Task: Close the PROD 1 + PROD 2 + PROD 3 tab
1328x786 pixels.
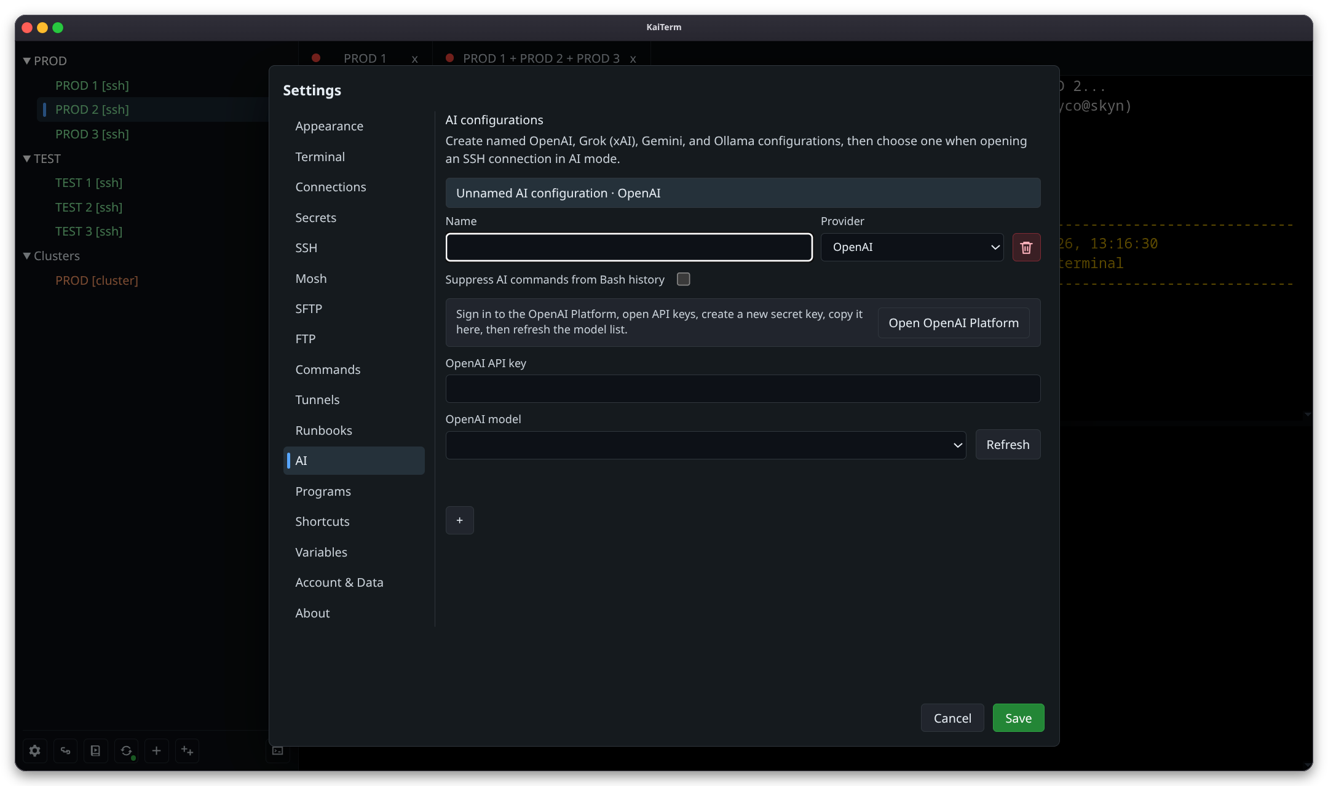Action: pyautogui.click(x=633, y=59)
